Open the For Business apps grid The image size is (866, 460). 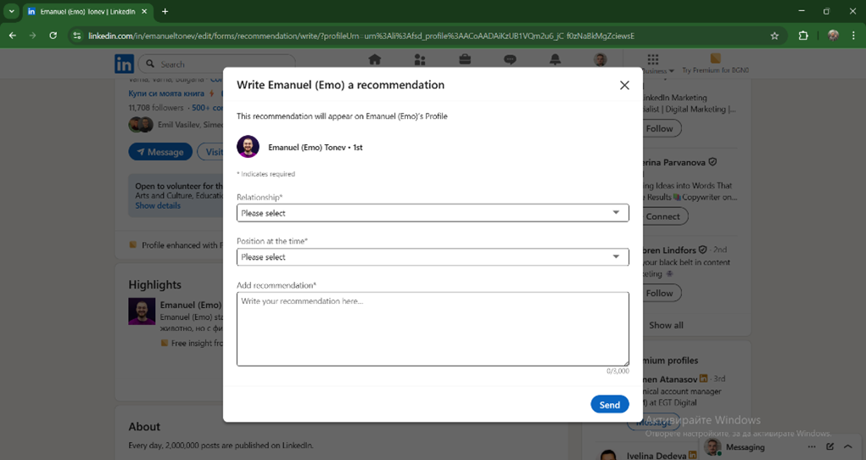652,60
